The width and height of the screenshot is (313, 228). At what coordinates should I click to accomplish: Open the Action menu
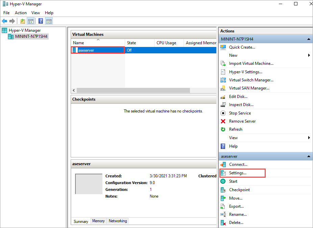click(x=21, y=12)
